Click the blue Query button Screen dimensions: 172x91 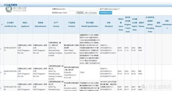[x=105, y=13]
